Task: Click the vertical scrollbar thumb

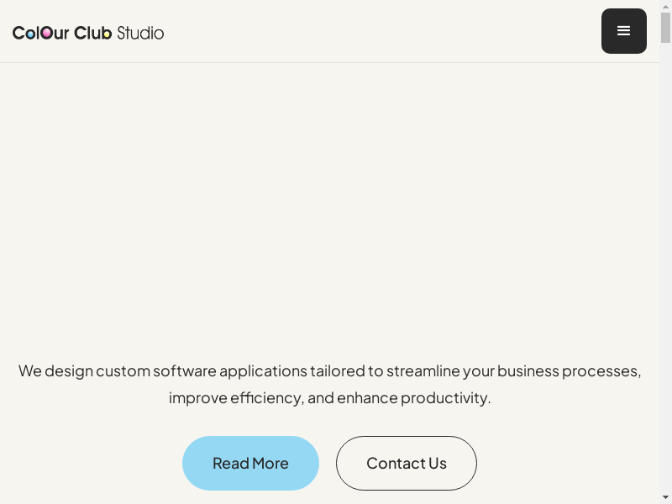Action: click(665, 27)
